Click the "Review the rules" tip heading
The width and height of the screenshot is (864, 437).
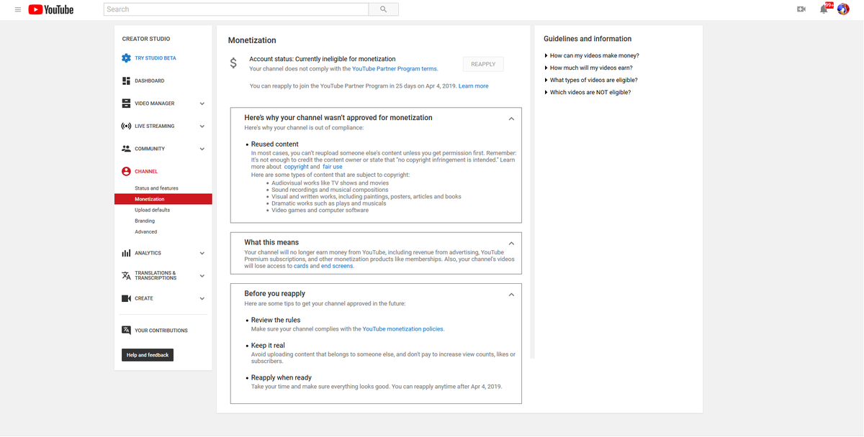pos(276,320)
